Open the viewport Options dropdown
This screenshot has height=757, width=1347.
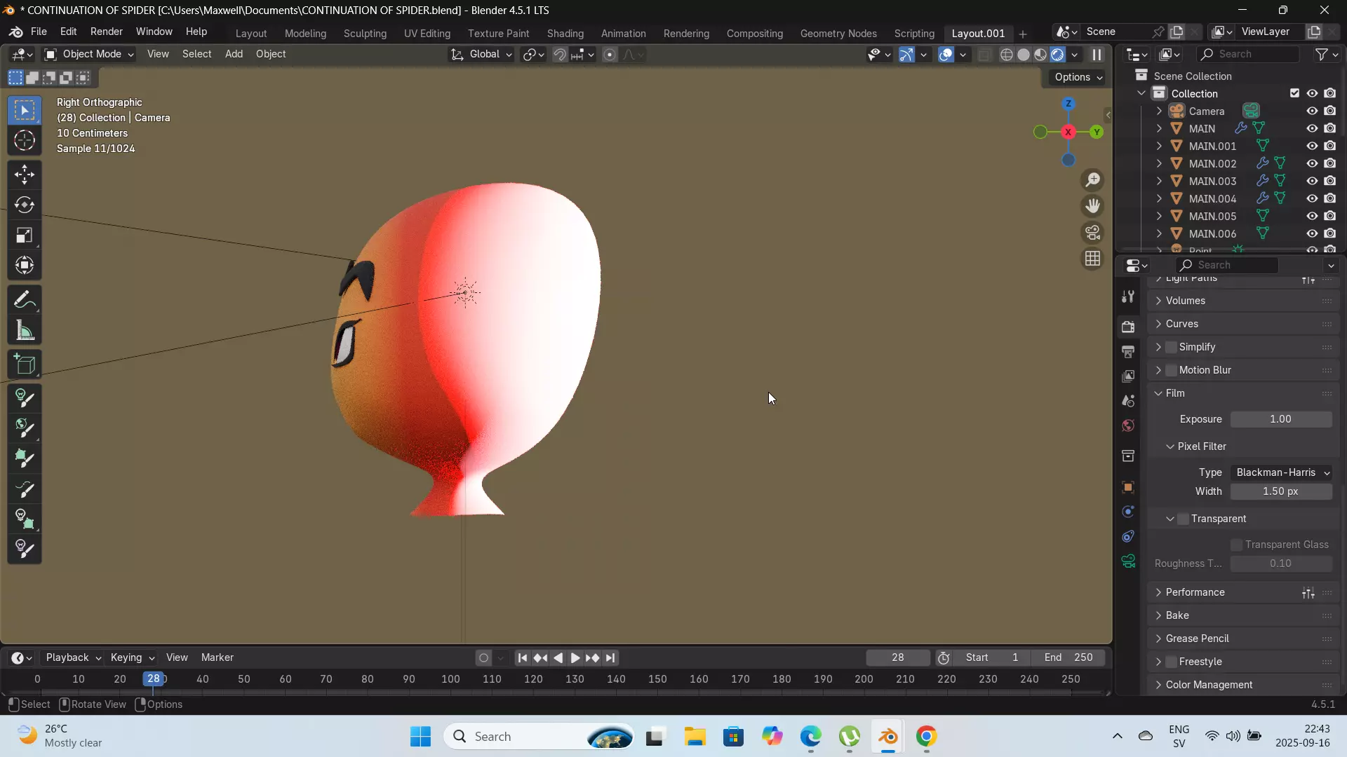pyautogui.click(x=1078, y=77)
